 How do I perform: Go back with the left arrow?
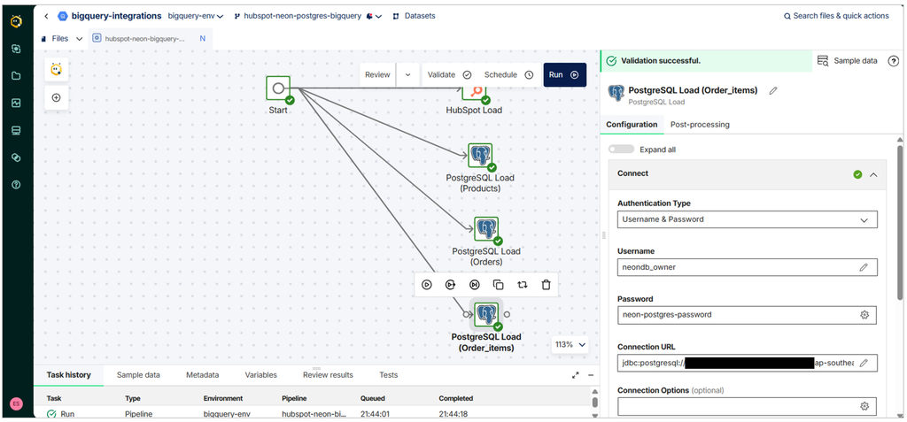pos(46,16)
